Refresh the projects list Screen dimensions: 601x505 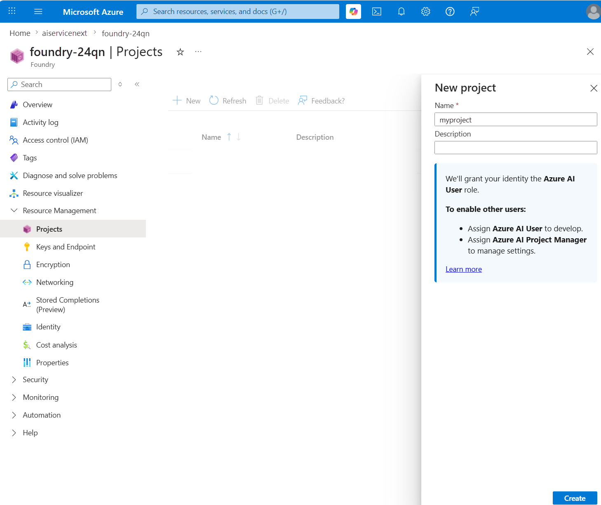(228, 101)
